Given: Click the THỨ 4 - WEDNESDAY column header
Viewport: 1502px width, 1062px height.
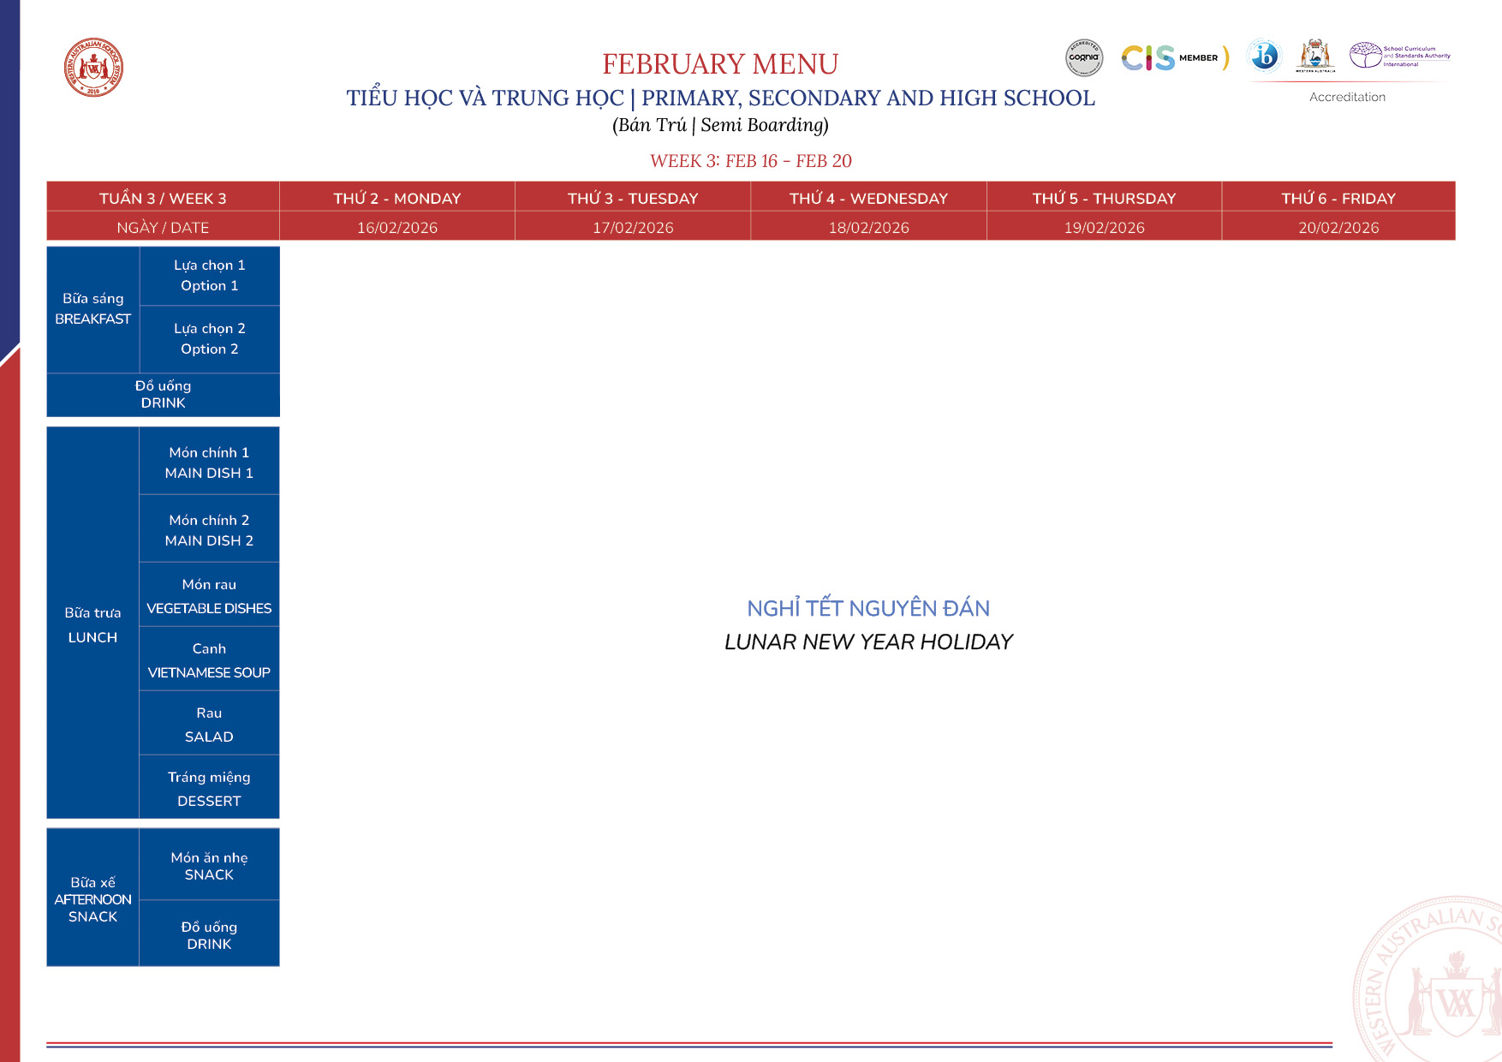Looking at the screenshot, I should point(868,198).
